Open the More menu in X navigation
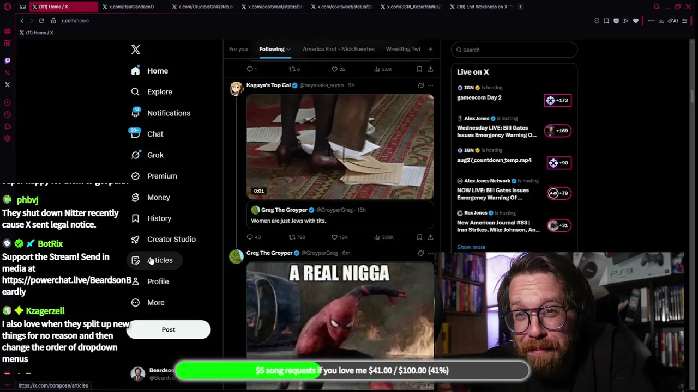 (148, 303)
